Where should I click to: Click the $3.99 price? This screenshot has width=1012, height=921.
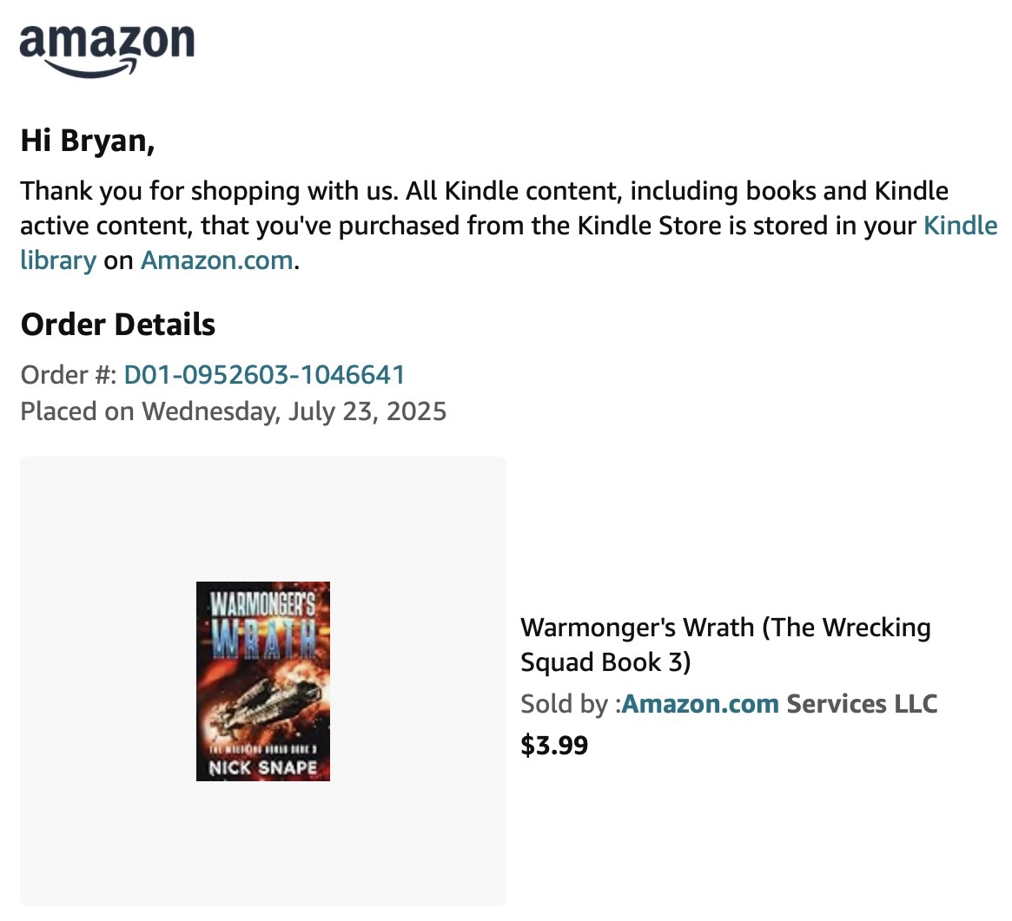pyautogui.click(x=553, y=745)
